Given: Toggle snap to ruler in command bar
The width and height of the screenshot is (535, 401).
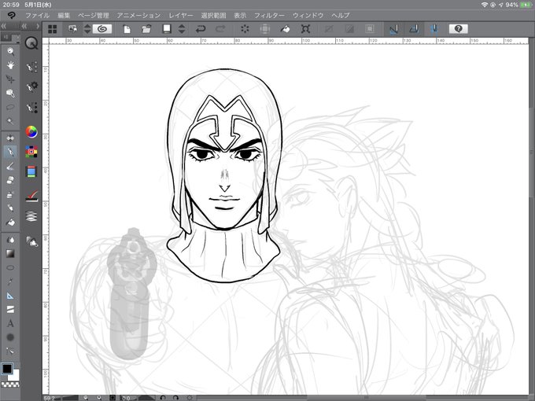Looking at the screenshot, I should click(393, 29).
